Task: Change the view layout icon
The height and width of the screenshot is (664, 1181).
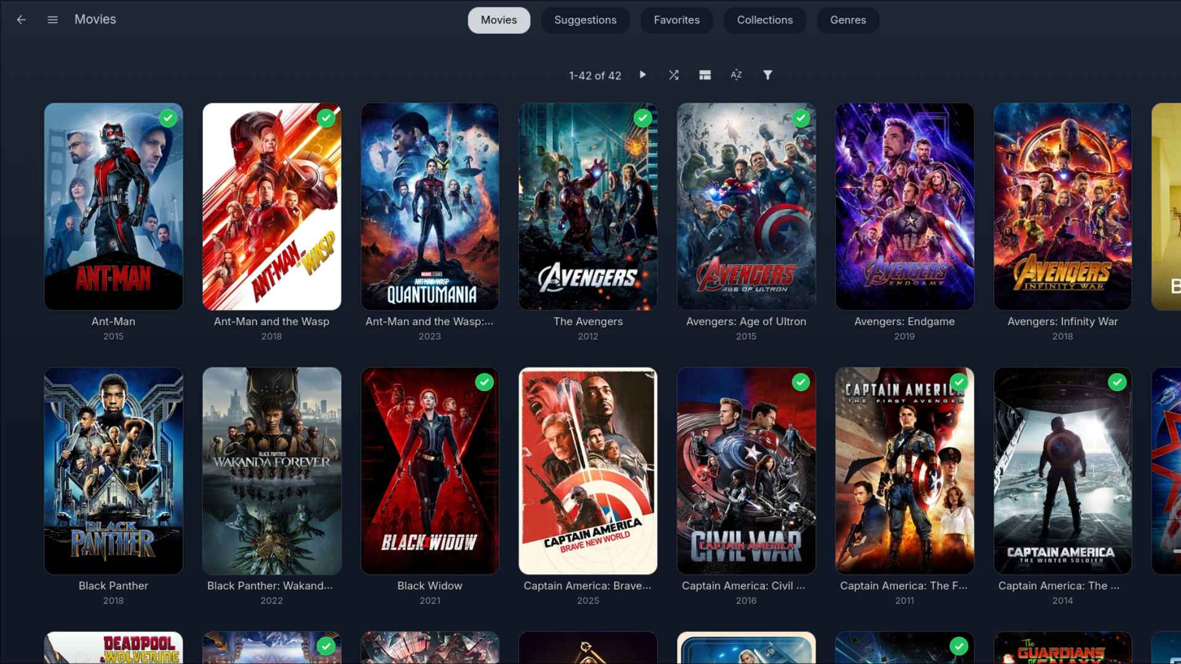Action: [x=705, y=75]
